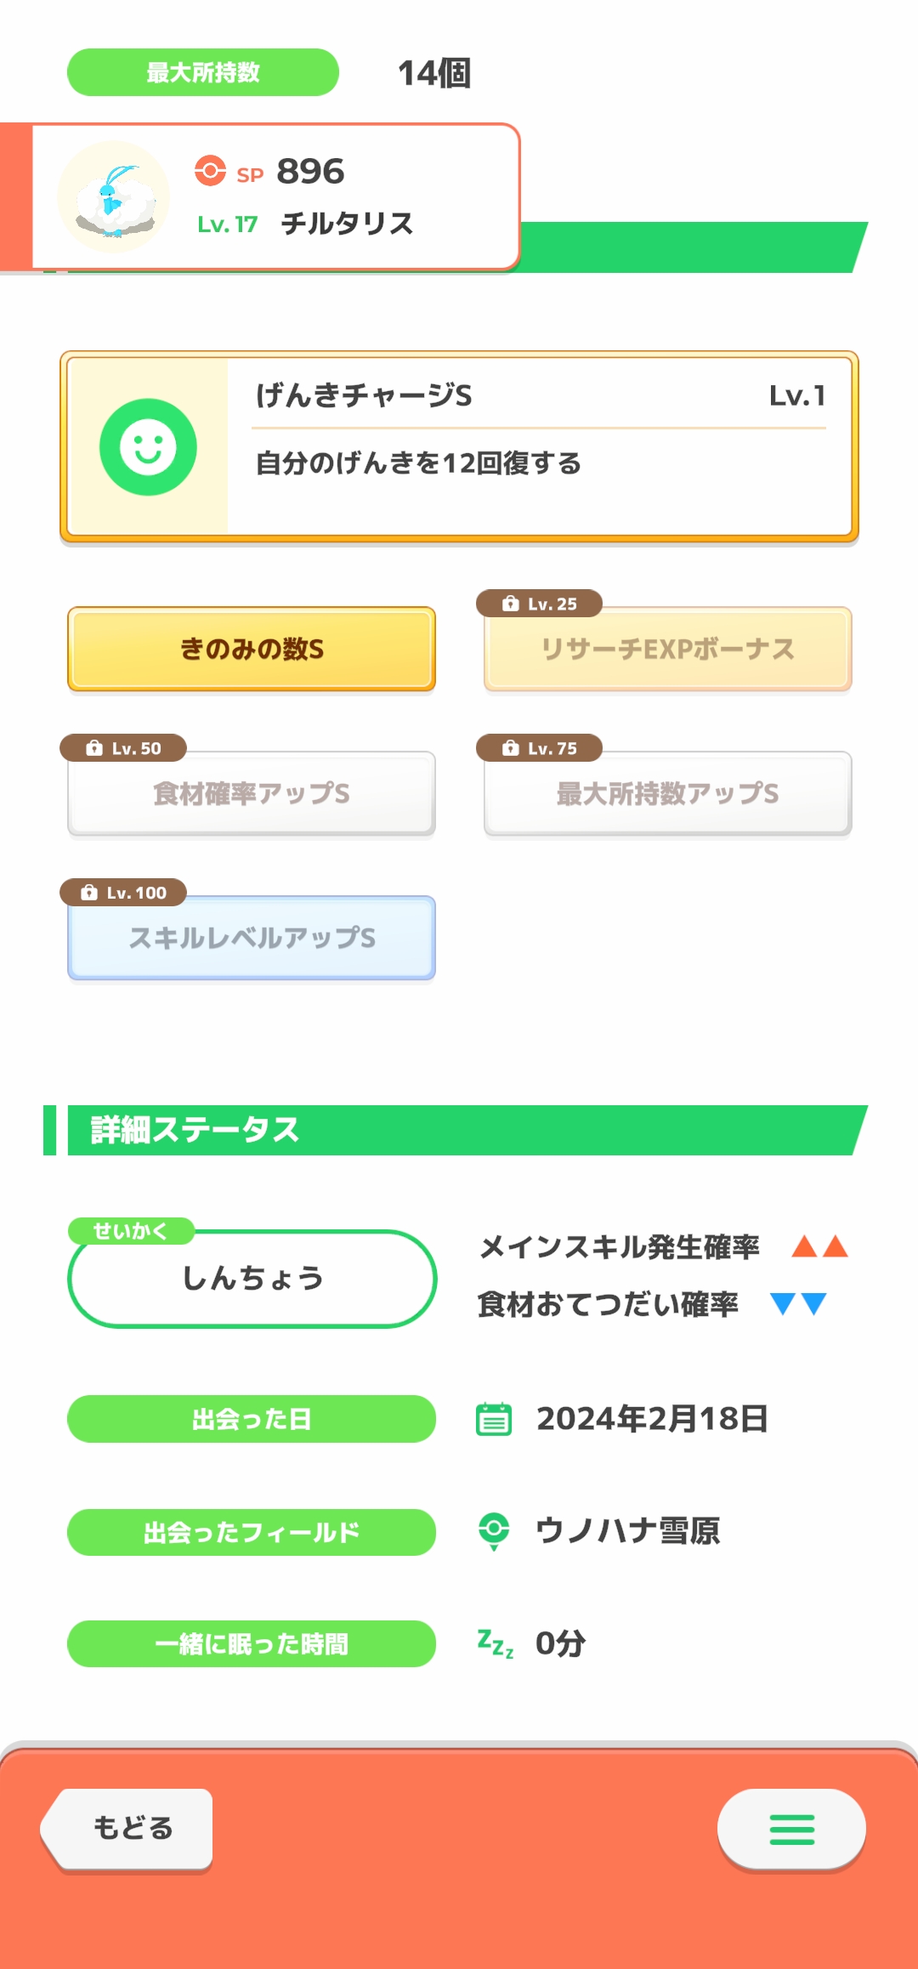Select the きのみの数S sub skill

pos(252,650)
